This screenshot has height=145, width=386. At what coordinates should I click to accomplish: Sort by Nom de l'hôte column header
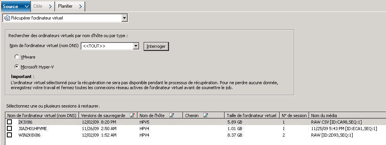(160, 116)
